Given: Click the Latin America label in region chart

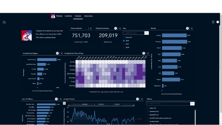Looking at the screenshot, I should pos(32,79).
